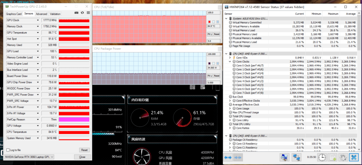The image size is (362, 165).
Task: Expand the Core C0 Residency node
Action: [230, 144]
